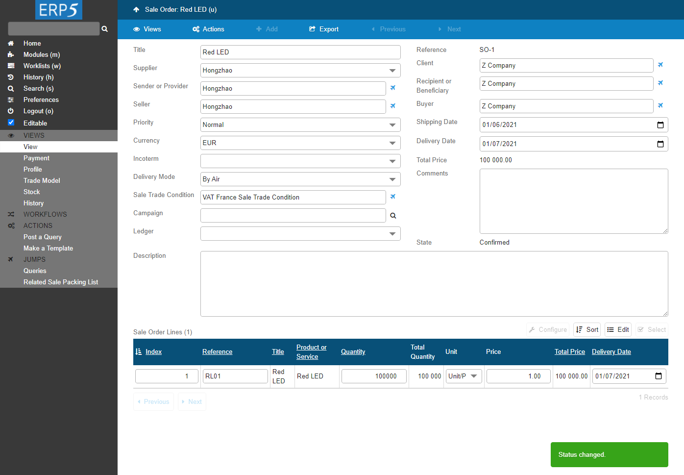Sort by Quantity column header
Screen dimensions: 684x475
pyautogui.click(x=353, y=351)
